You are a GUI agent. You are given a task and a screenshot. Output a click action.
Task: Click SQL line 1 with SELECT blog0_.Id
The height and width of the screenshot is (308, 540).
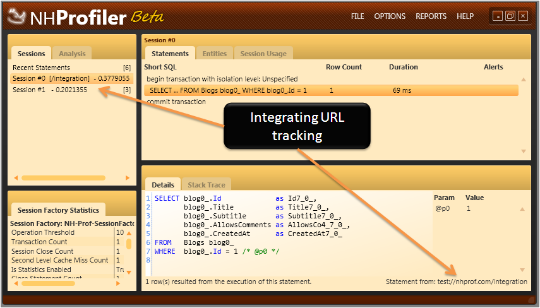coord(236,198)
